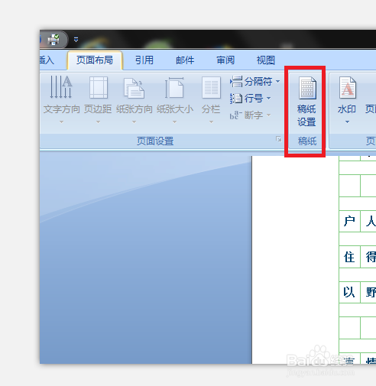376x386 pixels.
Task: Click the 行号 line numbers icon
Action: click(x=236, y=99)
